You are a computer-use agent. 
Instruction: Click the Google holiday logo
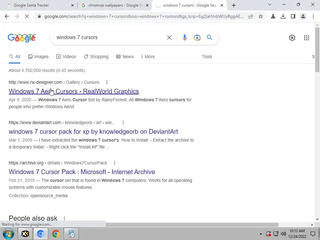22,38
